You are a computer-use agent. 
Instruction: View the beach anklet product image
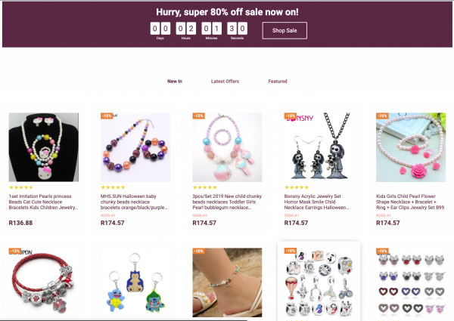[227, 282]
